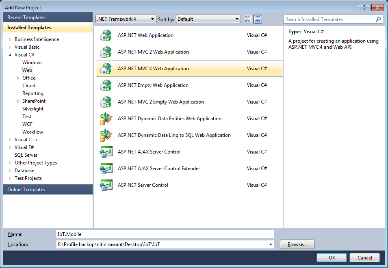Click OK to create the project
The height and width of the screenshot is (268, 388).
(x=332, y=257)
